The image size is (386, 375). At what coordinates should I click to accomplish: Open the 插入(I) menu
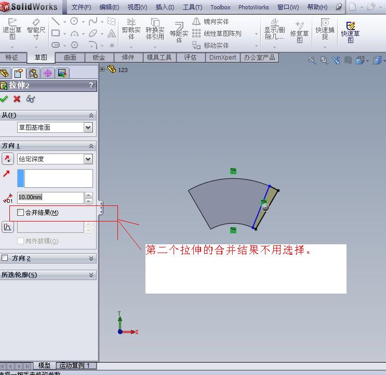click(x=165, y=7)
